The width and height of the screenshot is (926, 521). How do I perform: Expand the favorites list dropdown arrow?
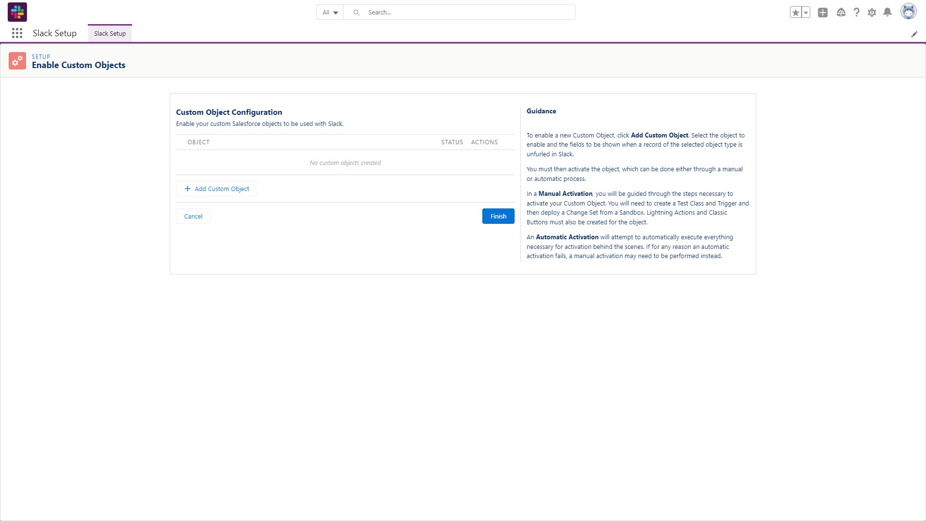806,13
